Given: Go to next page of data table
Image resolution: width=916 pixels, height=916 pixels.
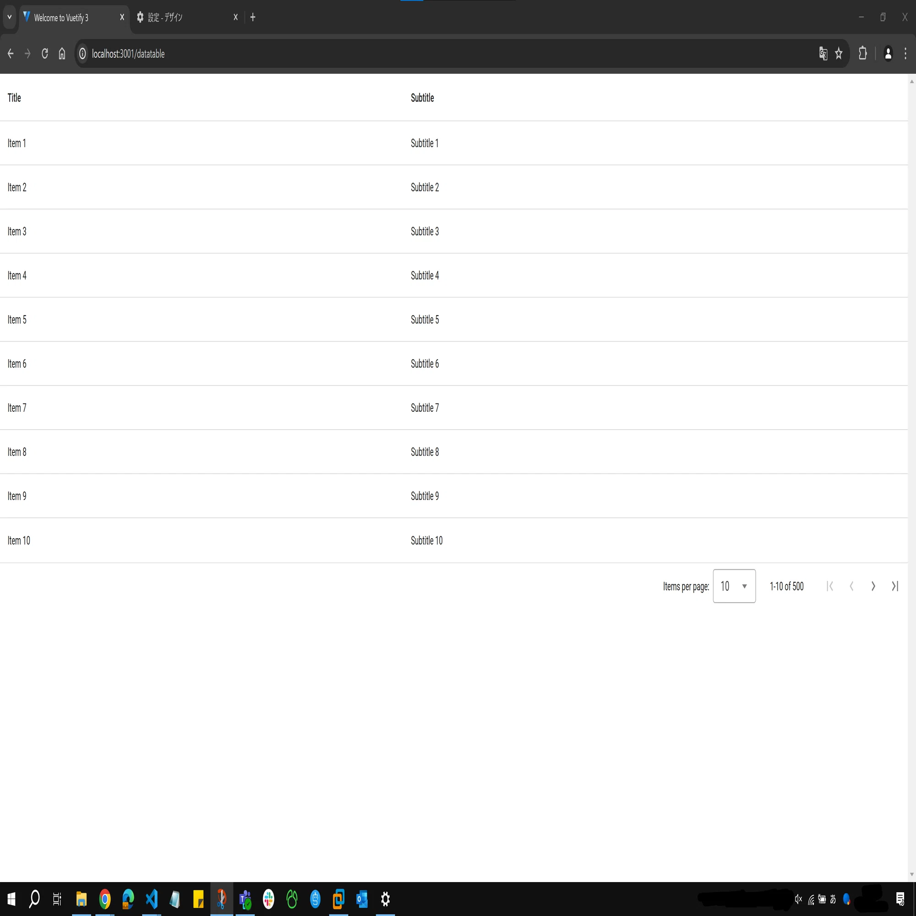Looking at the screenshot, I should point(873,586).
